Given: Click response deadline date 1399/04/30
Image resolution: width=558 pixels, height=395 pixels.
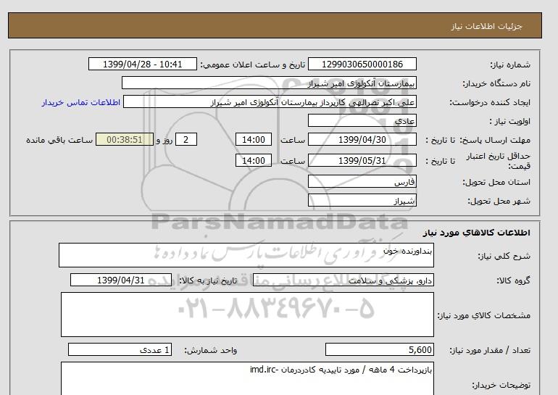Looking at the screenshot, I should pyautogui.click(x=362, y=139).
